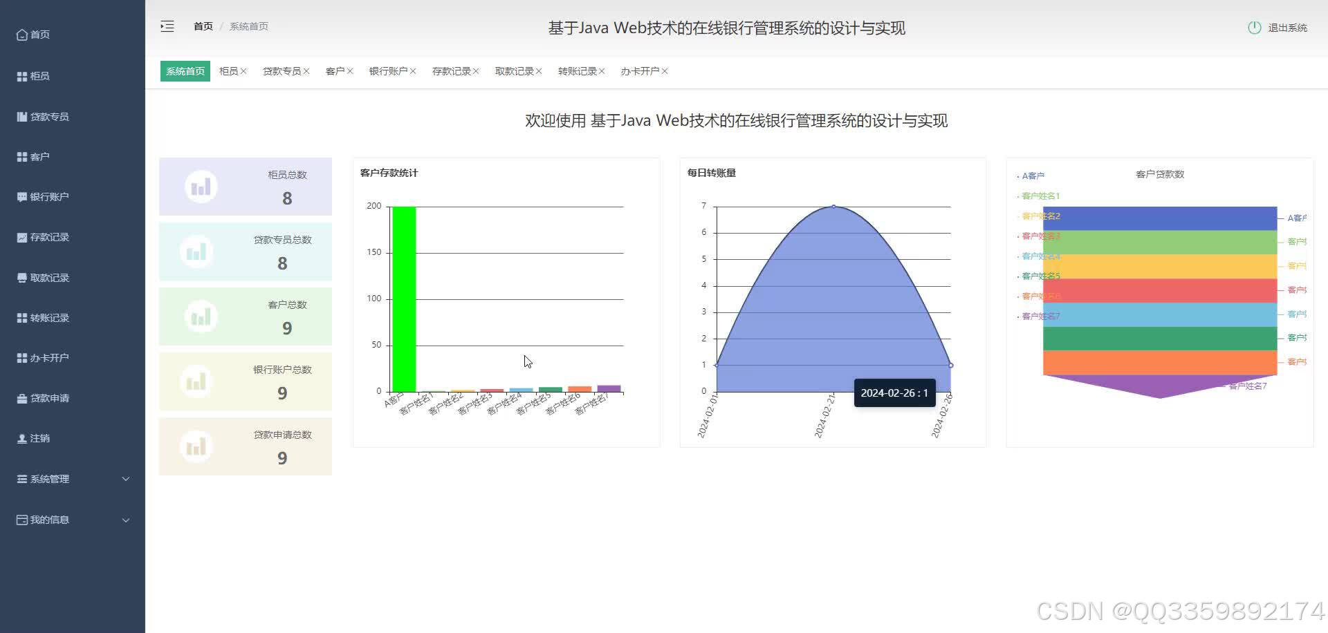Switch to the 客户 tab
The height and width of the screenshot is (633, 1328).
pyautogui.click(x=335, y=71)
